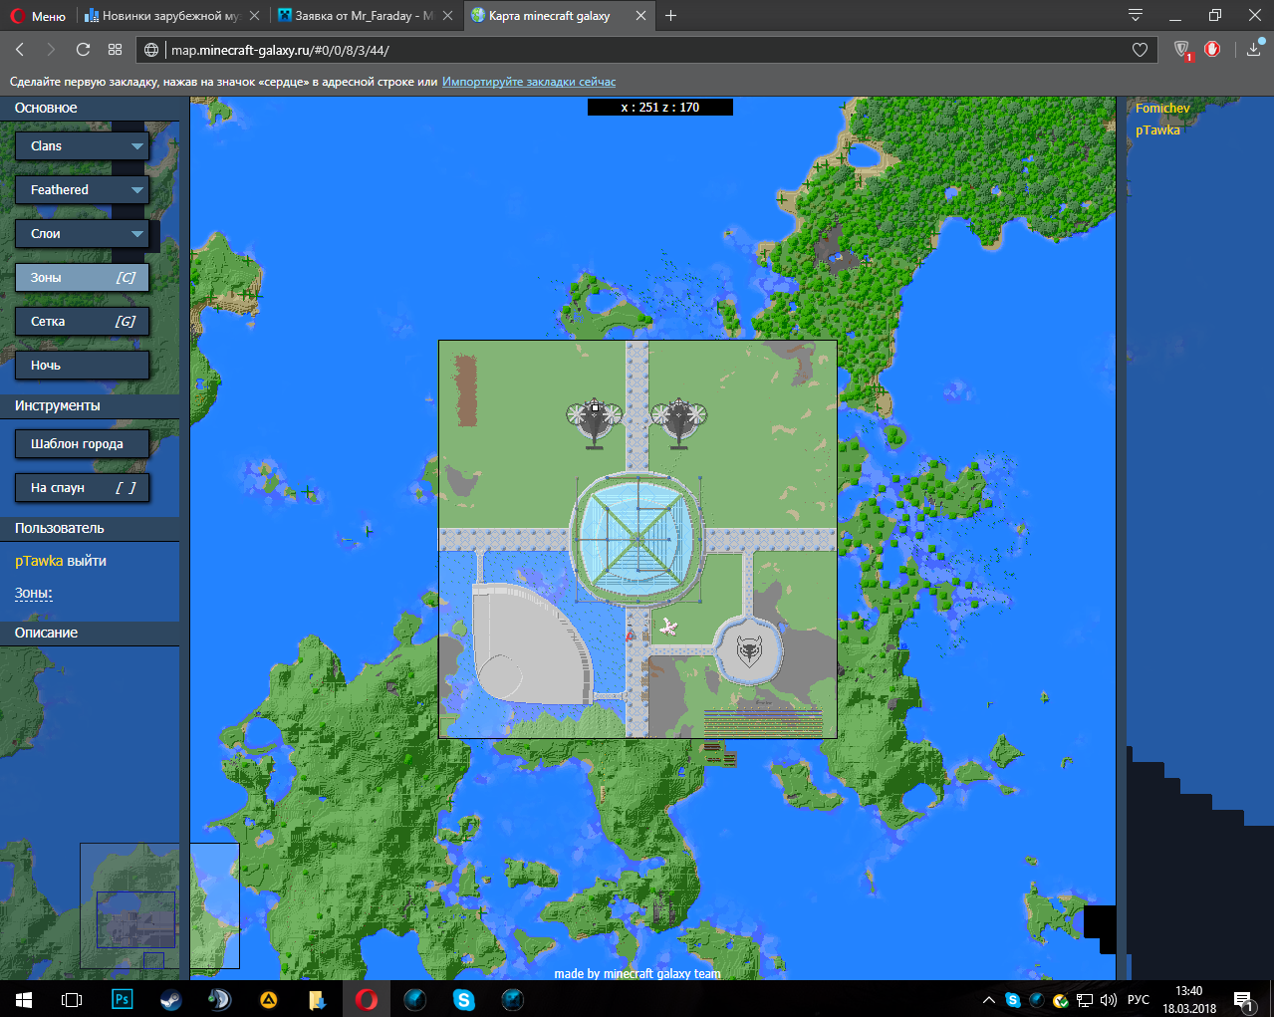The width and height of the screenshot is (1274, 1017).
Task: Open the Opera Меню menu
Action: click(38, 16)
